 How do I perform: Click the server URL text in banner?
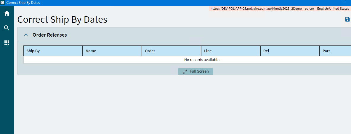click(256, 9)
